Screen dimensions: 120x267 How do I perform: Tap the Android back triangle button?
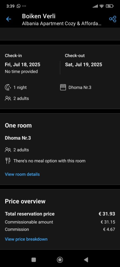click(x=86, y=260)
